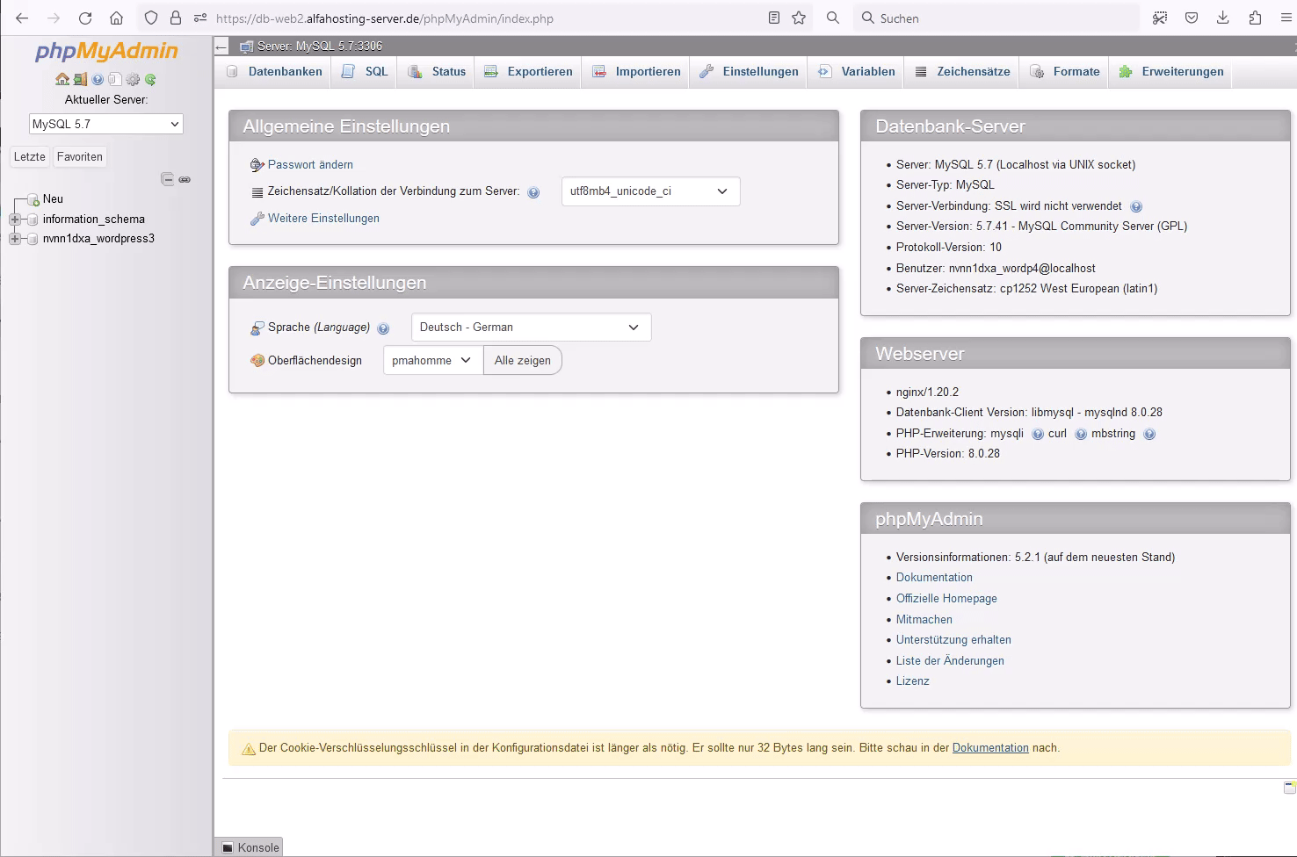Image resolution: width=1297 pixels, height=857 pixels.
Task: Open the Deutsch - German language dropdown
Action: click(x=531, y=328)
